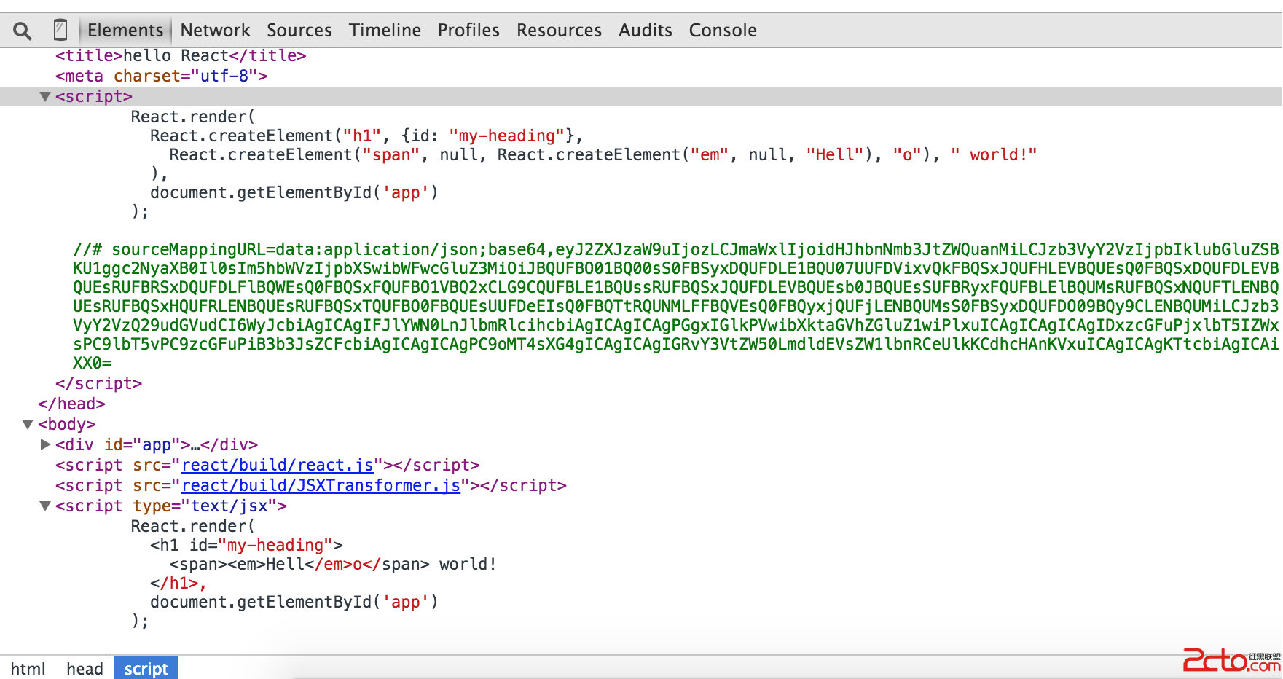This screenshot has height=679, width=1283.
Task: Click the </h1>, line in the jsx script
Action: (x=178, y=584)
